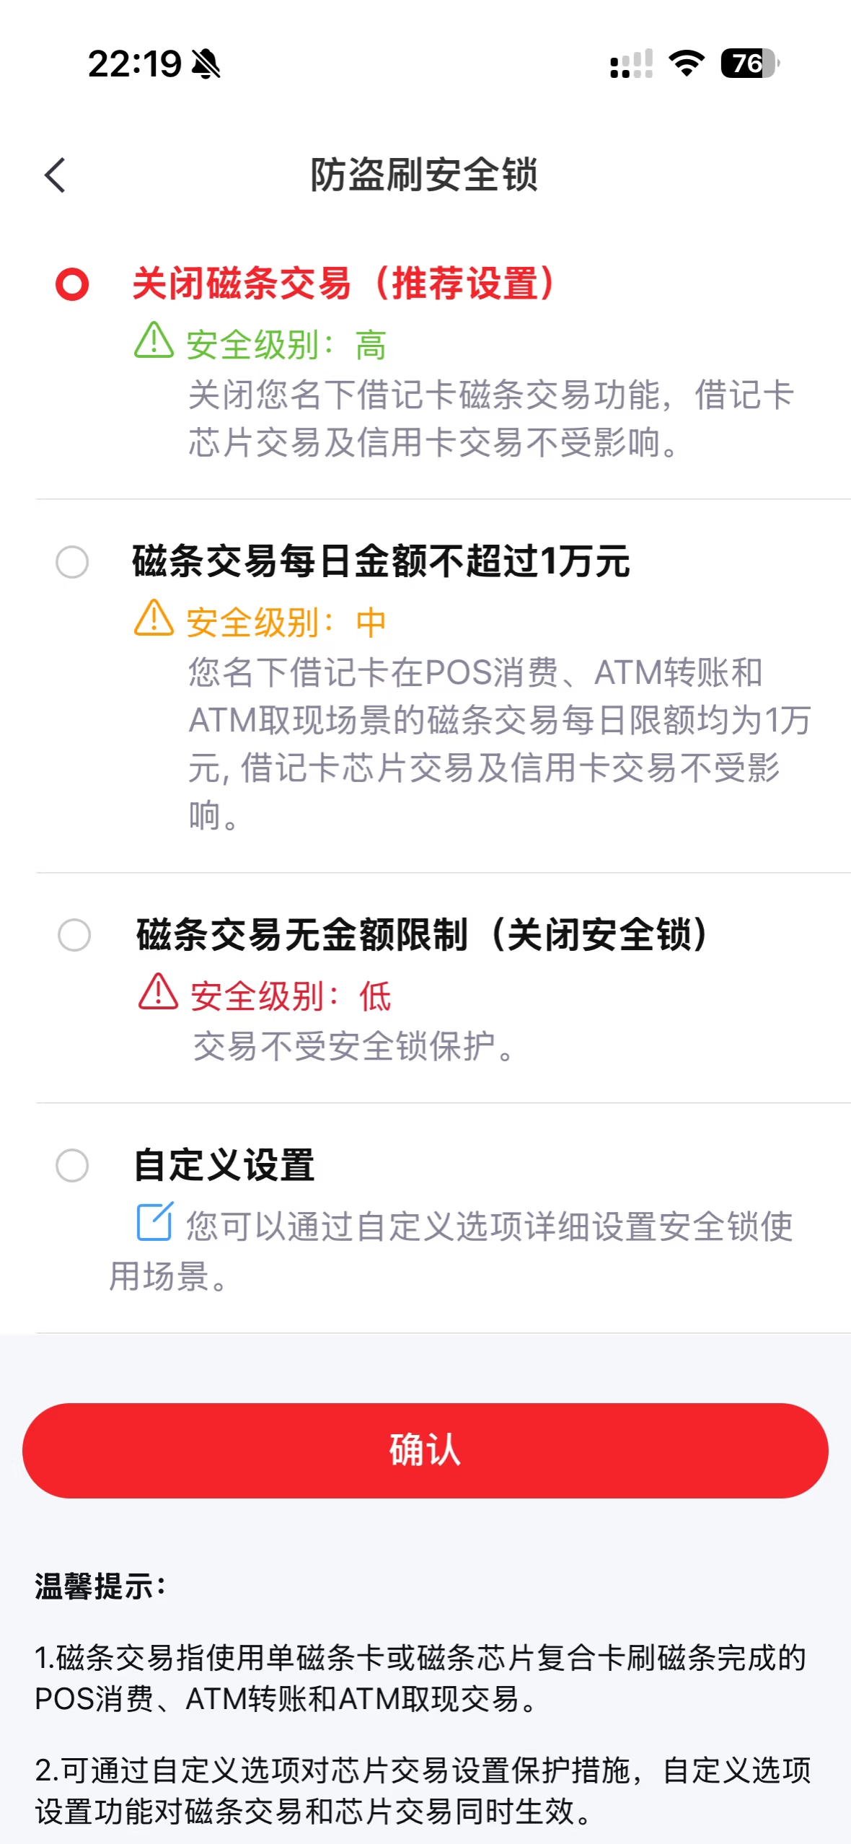The image size is (851, 1844).
Task: Tap the green high security warning icon
Action: pyautogui.click(x=154, y=341)
